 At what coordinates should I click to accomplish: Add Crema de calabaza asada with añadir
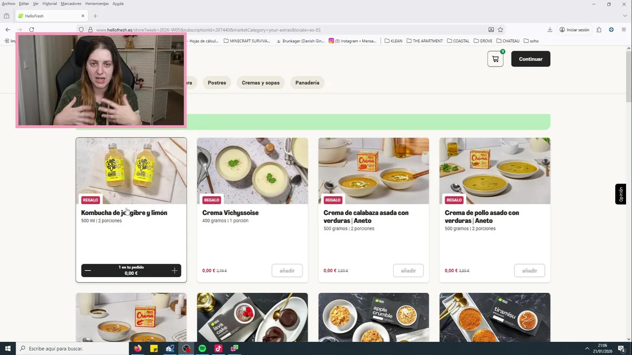[x=408, y=271]
